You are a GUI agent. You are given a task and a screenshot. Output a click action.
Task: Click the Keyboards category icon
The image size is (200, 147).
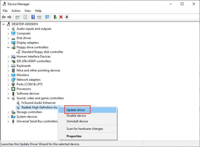click(13, 66)
